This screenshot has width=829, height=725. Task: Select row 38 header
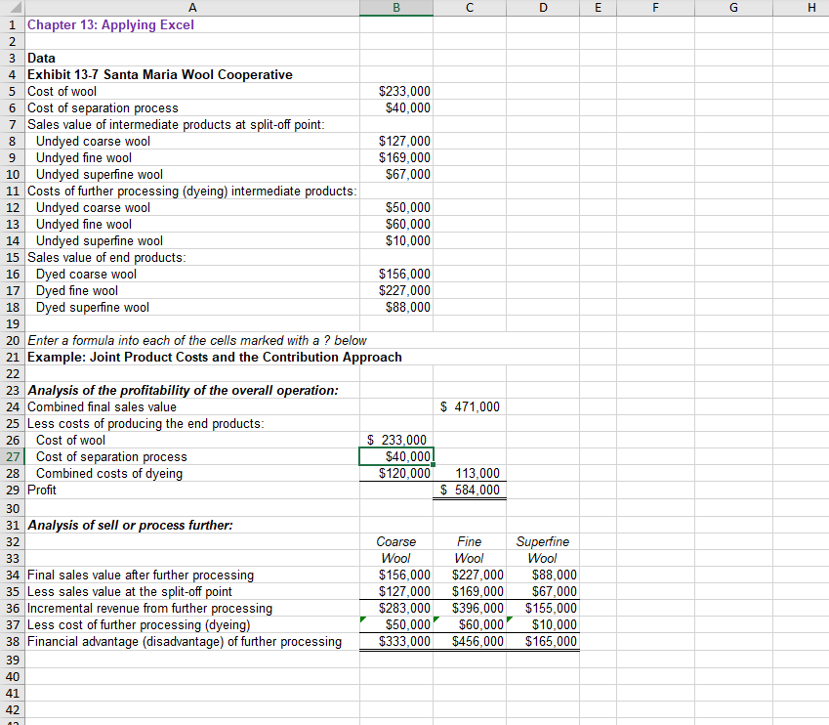coord(12,641)
